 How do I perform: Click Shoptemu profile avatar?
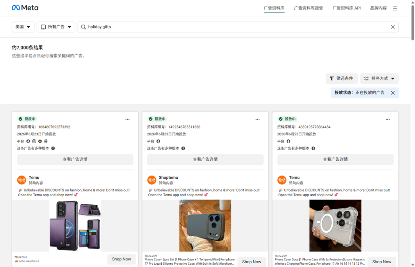[x=152, y=180]
